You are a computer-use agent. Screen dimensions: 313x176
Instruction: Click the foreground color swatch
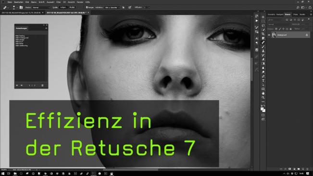coord(262,109)
